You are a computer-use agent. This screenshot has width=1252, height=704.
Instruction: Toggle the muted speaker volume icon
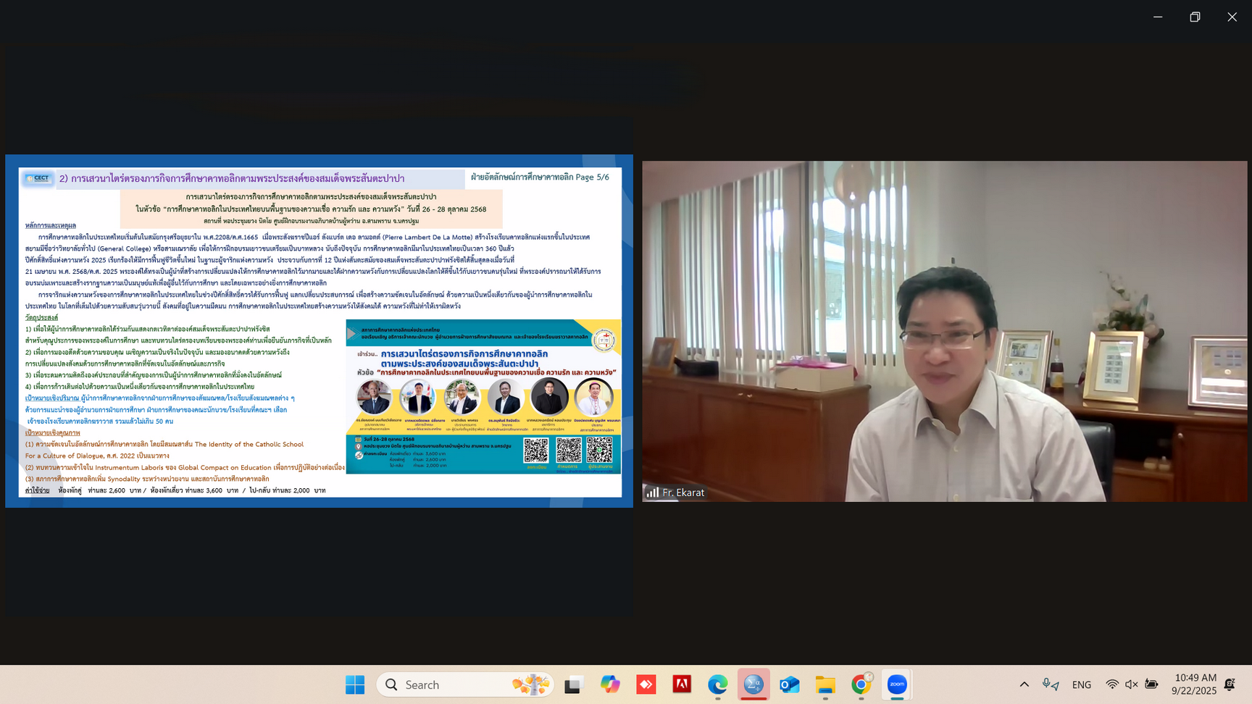pyautogui.click(x=1132, y=684)
